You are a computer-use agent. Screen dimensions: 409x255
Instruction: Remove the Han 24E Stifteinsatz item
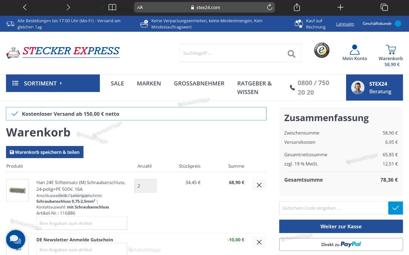click(259, 185)
